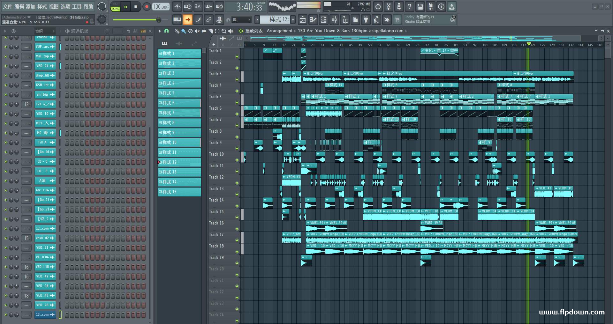Toggle the playlist snap magnet

pyautogui.click(x=166, y=31)
